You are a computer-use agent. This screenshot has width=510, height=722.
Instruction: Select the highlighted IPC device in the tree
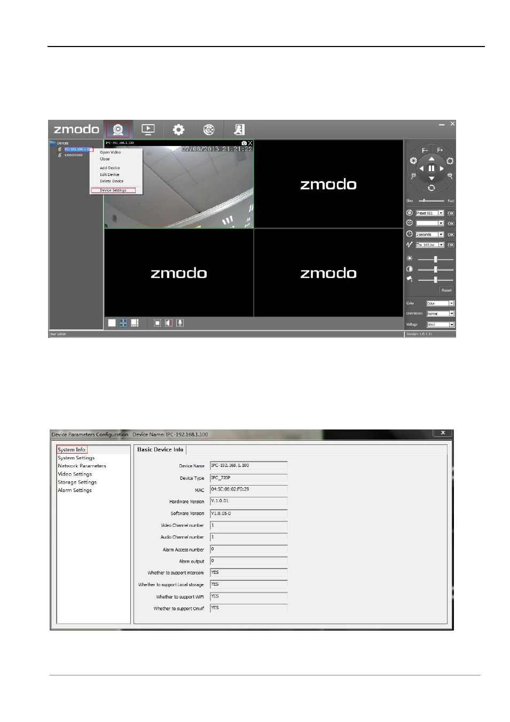(78, 149)
